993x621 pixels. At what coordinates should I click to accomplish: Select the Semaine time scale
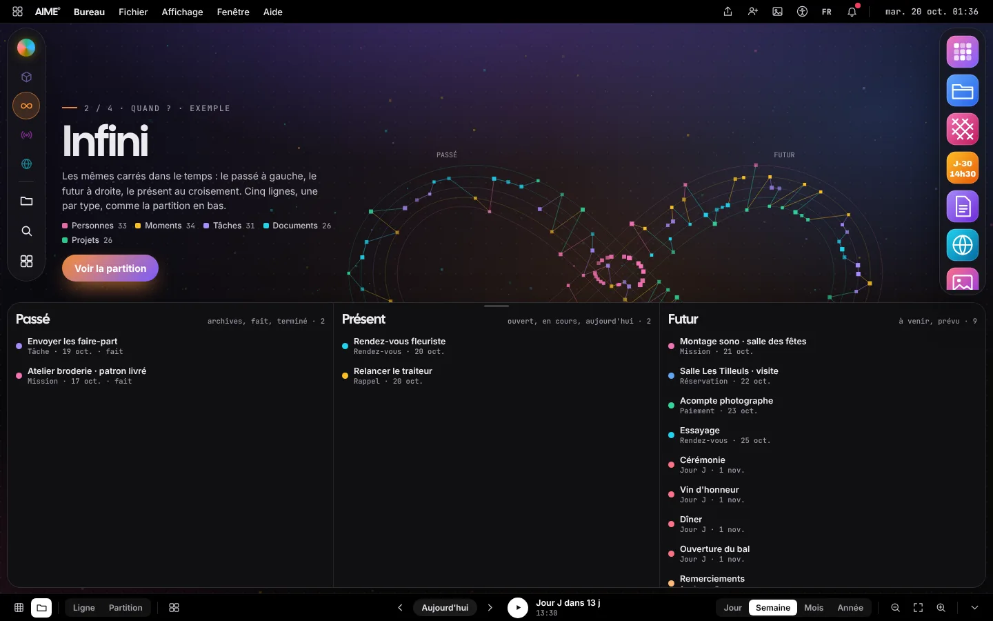773,608
